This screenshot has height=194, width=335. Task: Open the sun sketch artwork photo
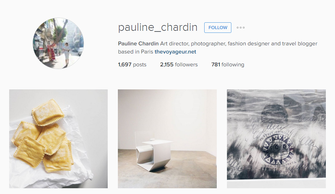click(276, 139)
